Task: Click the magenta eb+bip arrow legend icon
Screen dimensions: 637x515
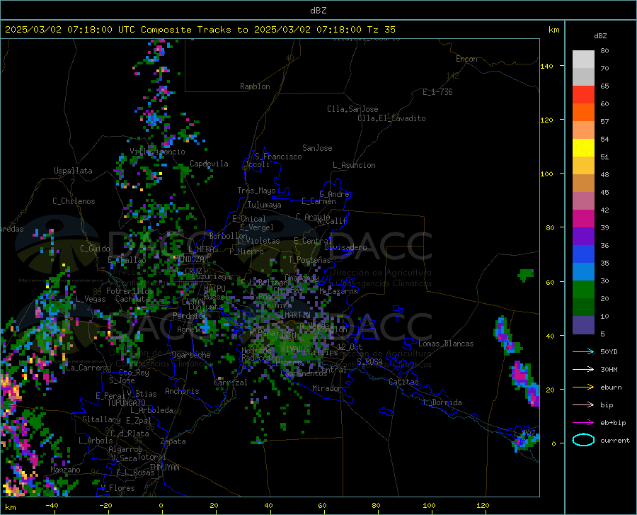Action: (583, 423)
